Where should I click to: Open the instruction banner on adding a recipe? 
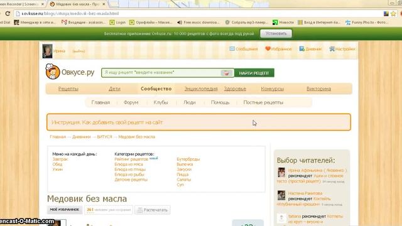[x=198, y=122]
